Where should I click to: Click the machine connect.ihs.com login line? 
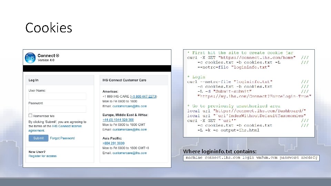[251, 158]
